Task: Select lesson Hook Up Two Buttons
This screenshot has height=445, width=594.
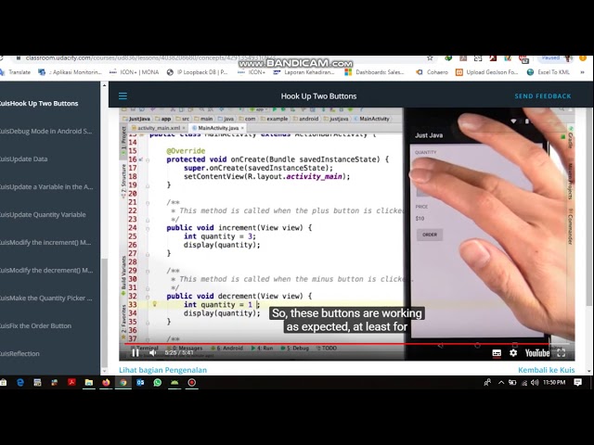Action: [39, 103]
